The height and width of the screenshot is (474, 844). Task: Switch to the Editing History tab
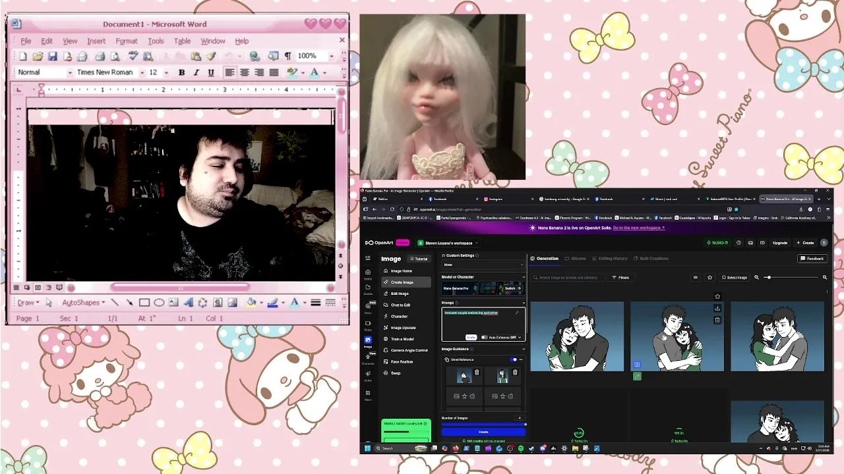(x=610, y=259)
